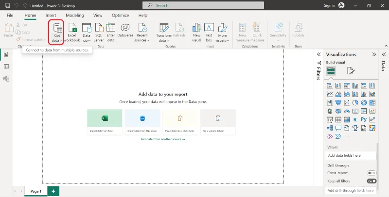Select the Line chart visual
The width and height of the screenshot is (389, 197).
coord(330,94)
